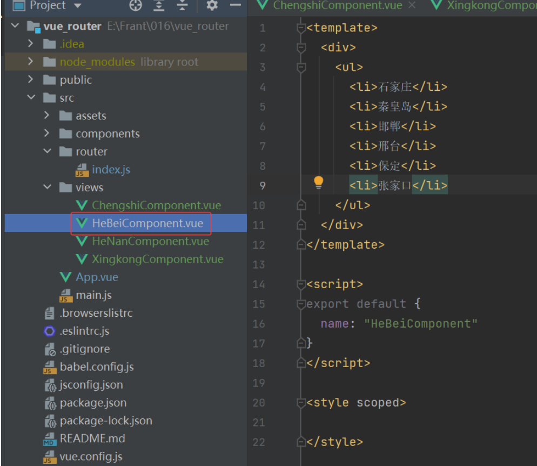Click the ESLint icon beside .eslintrc.js
The height and width of the screenshot is (466, 537).
click(49, 331)
